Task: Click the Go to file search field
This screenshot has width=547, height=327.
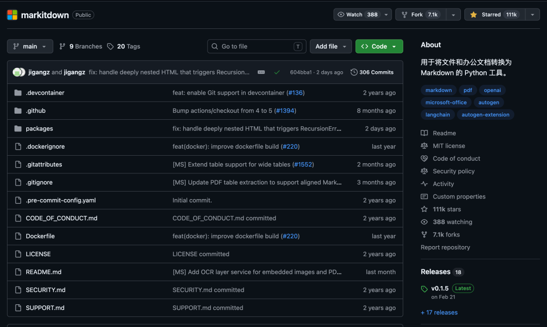Action: click(256, 46)
